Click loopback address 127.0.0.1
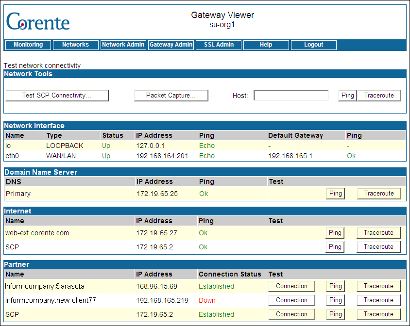 pyautogui.click(x=151, y=146)
